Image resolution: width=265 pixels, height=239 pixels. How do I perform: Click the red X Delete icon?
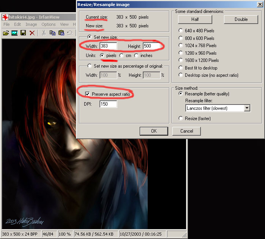[x=32, y=33]
